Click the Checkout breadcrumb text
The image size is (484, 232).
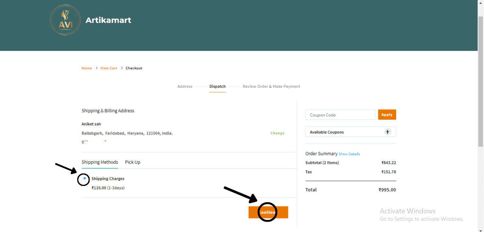134,68
